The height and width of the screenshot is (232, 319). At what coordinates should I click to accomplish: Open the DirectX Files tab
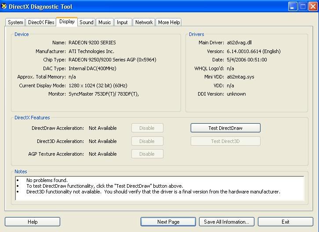(41, 22)
